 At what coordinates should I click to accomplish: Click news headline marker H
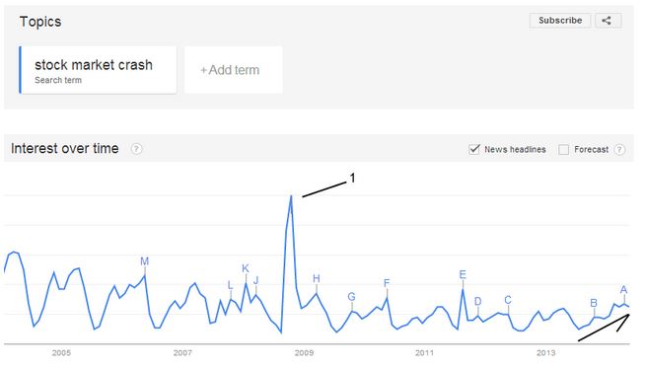point(317,278)
